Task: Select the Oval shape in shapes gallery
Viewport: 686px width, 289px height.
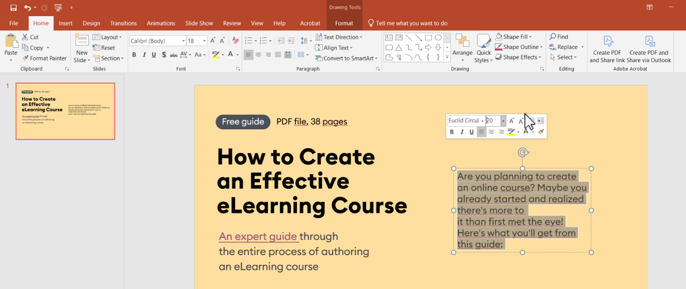Action: pyautogui.click(x=438, y=37)
